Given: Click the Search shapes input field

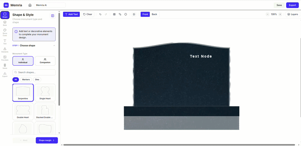Looking at the screenshot, I should click(x=34, y=72).
